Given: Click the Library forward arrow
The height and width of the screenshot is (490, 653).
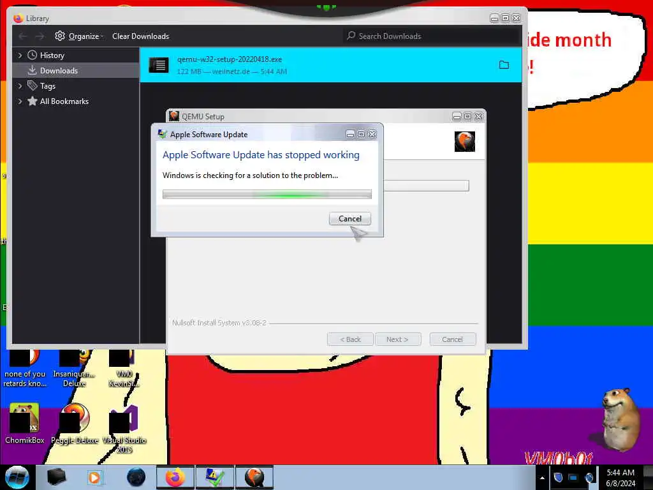Looking at the screenshot, I should pos(40,36).
